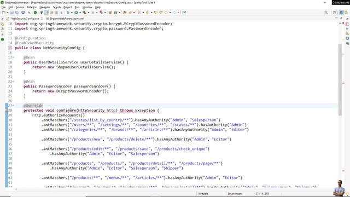Click the New wizard toolbar icon
The image size is (350, 197).
pos(4,13)
